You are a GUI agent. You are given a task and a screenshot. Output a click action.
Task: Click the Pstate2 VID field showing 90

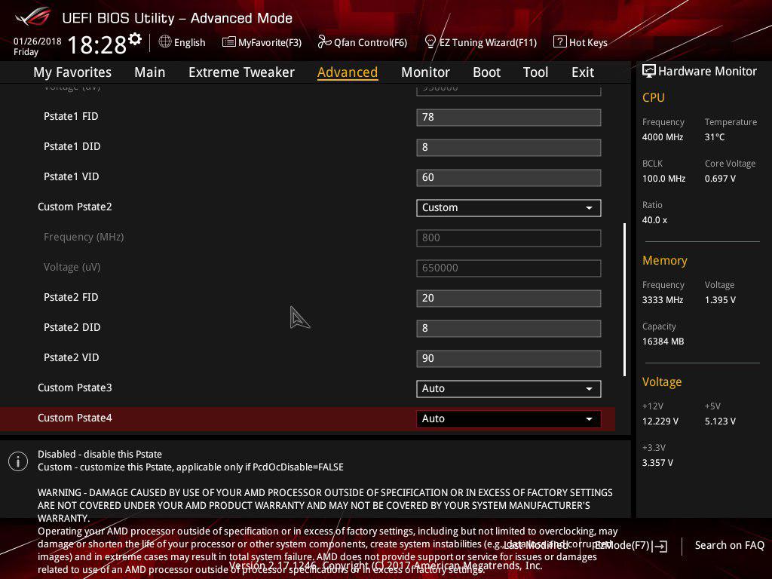509,358
